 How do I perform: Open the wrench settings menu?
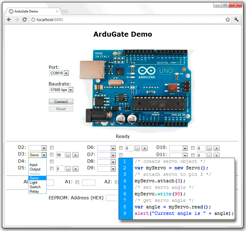coord(236,20)
